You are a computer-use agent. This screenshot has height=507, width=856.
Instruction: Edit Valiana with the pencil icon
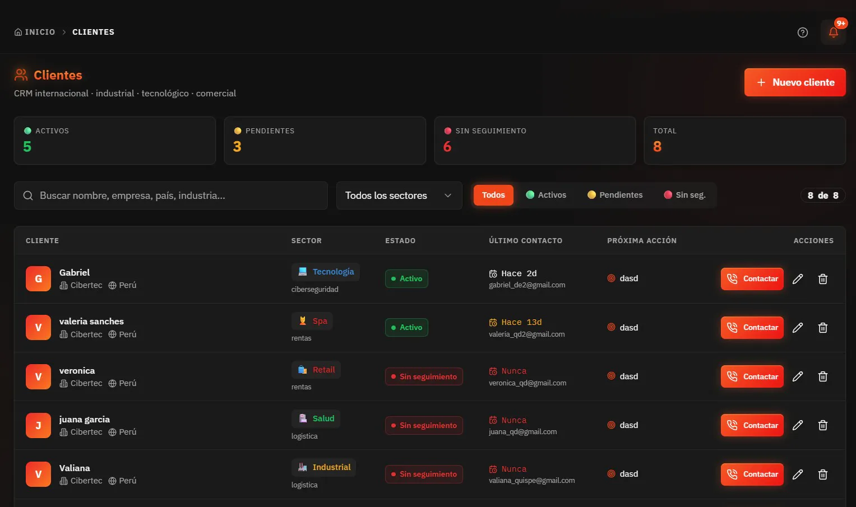point(798,475)
